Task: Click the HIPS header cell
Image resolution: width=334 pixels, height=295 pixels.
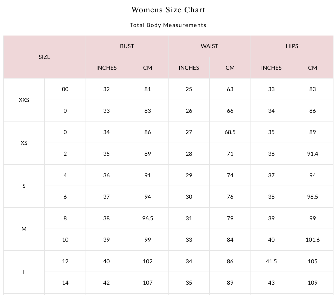Action: (x=292, y=46)
